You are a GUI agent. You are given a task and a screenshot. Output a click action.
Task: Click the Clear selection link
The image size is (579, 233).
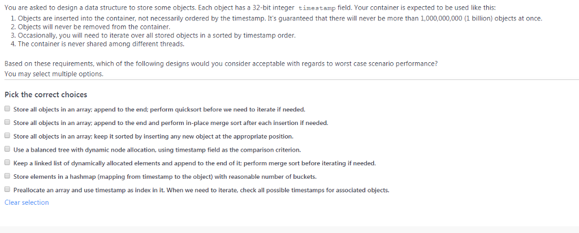(27, 202)
